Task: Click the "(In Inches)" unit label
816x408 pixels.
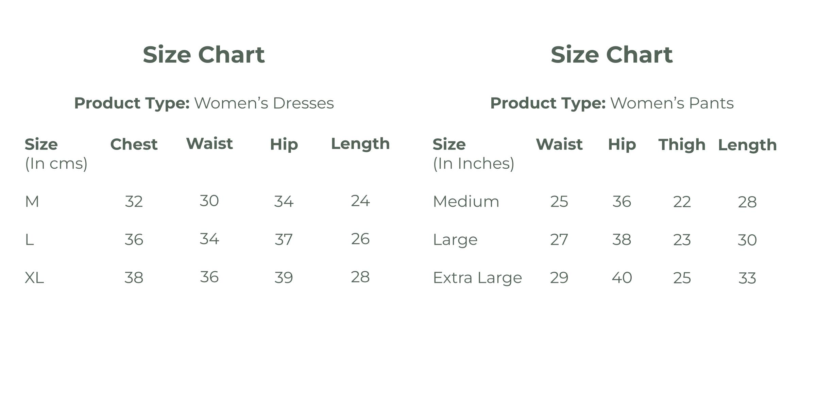Action: pos(473,164)
